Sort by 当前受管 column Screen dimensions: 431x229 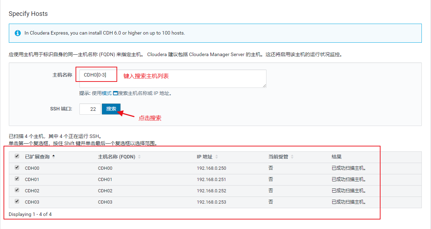coord(281,157)
